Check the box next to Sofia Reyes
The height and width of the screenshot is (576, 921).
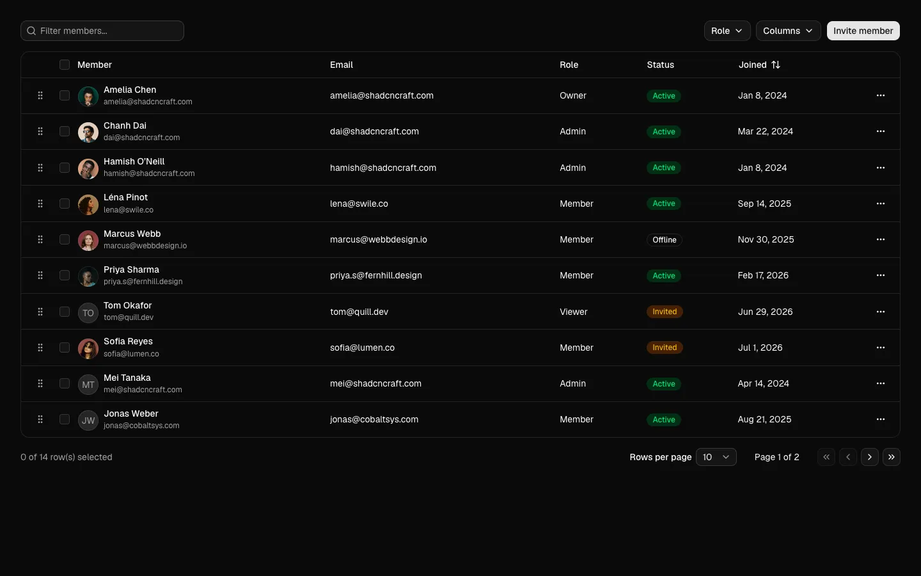pyautogui.click(x=65, y=348)
